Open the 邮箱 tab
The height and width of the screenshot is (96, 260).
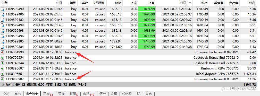[74, 94]
